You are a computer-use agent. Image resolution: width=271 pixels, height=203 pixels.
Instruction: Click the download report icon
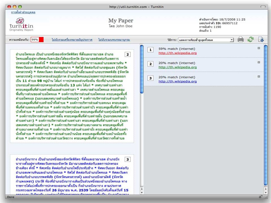tap(261, 39)
